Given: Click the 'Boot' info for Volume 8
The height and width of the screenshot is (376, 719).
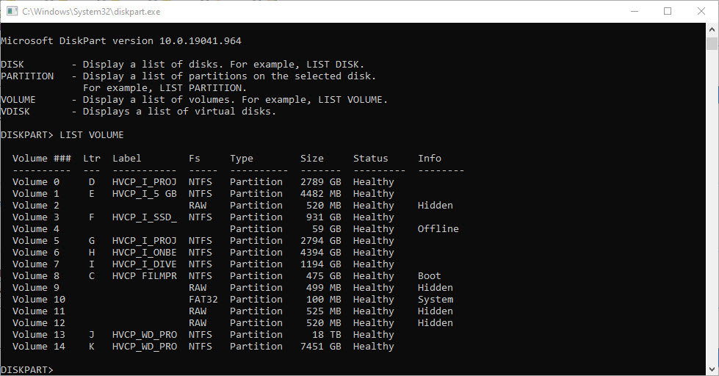Looking at the screenshot, I should (429, 275).
